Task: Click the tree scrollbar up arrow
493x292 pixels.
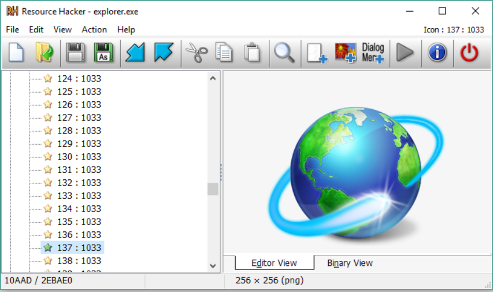Action: pos(213,79)
